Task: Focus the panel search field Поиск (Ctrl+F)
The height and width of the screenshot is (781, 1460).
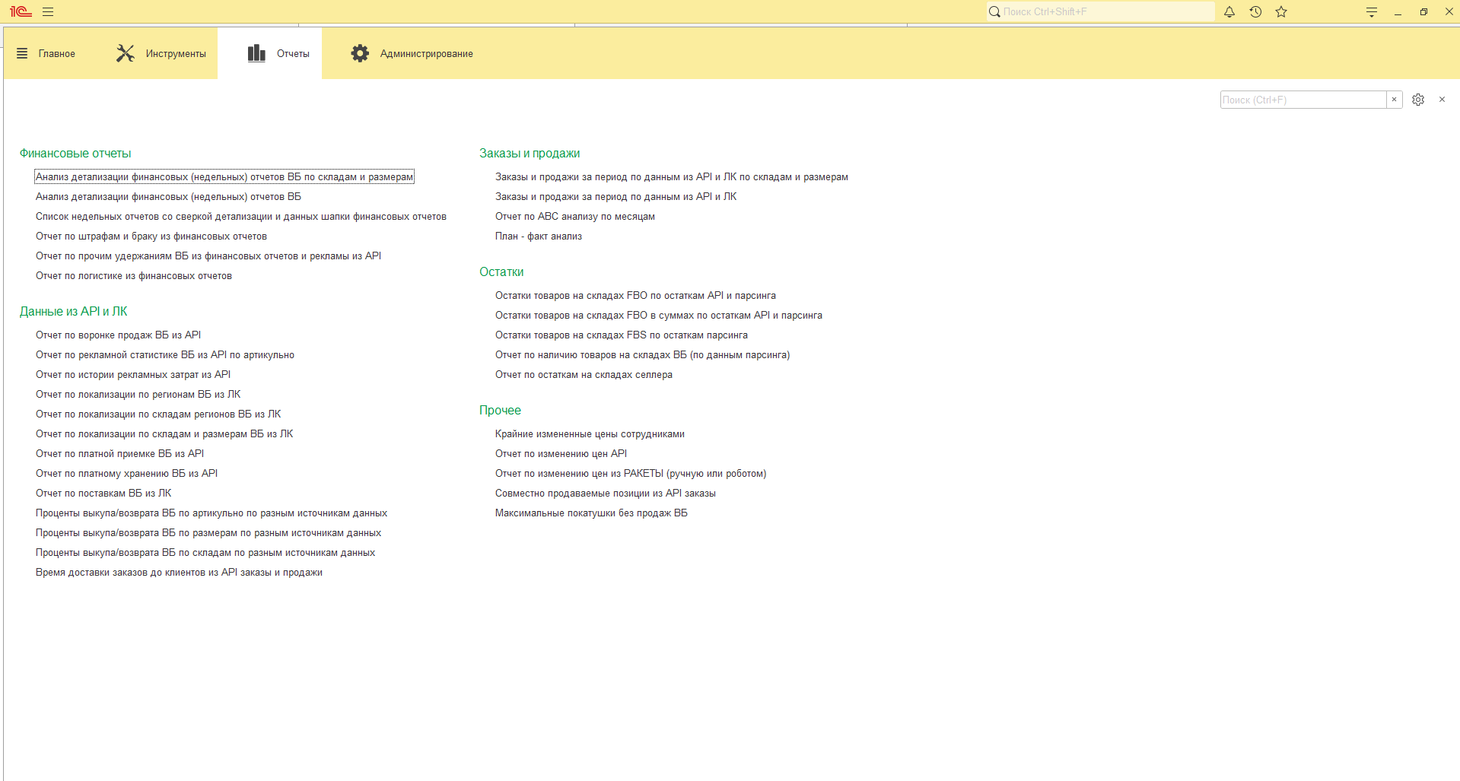Action: click(1303, 100)
